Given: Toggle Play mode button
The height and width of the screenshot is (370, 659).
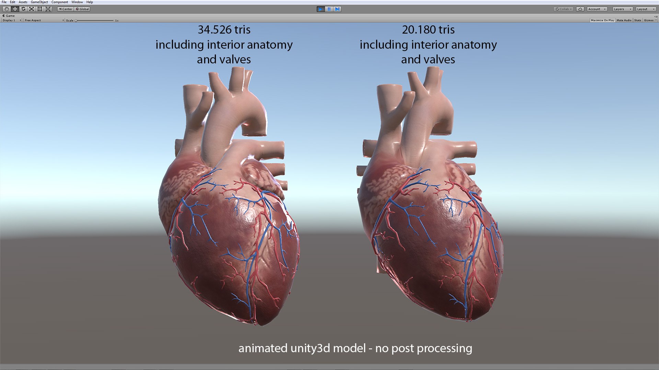Looking at the screenshot, I should 321,9.
